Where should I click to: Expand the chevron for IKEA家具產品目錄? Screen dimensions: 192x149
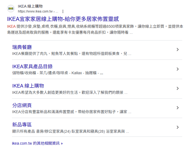178,69
